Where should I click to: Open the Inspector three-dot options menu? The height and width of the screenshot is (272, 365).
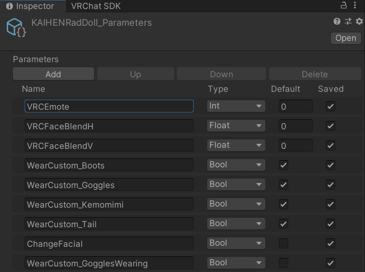355,5
